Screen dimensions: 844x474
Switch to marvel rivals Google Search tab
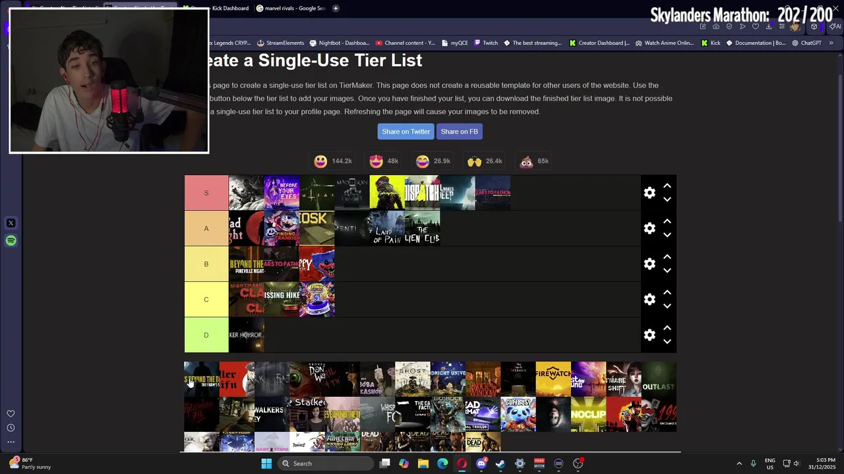[291, 9]
